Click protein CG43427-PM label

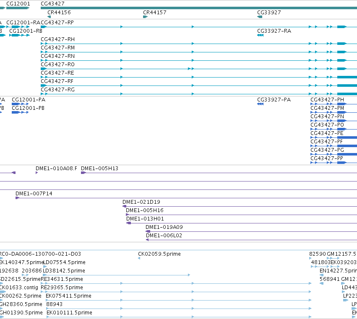point(327,108)
